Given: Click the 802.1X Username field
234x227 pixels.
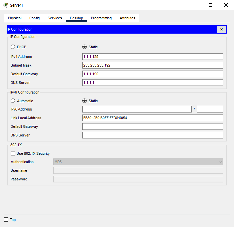Looking at the screenshot, I should pos(138,170).
